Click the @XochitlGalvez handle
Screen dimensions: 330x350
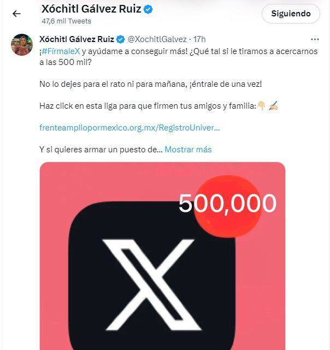pyautogui.click(x=158, y=39)
